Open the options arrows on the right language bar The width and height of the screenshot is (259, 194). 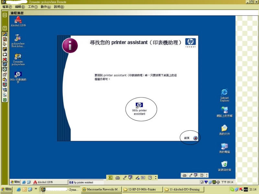click(x=207, y=175)
